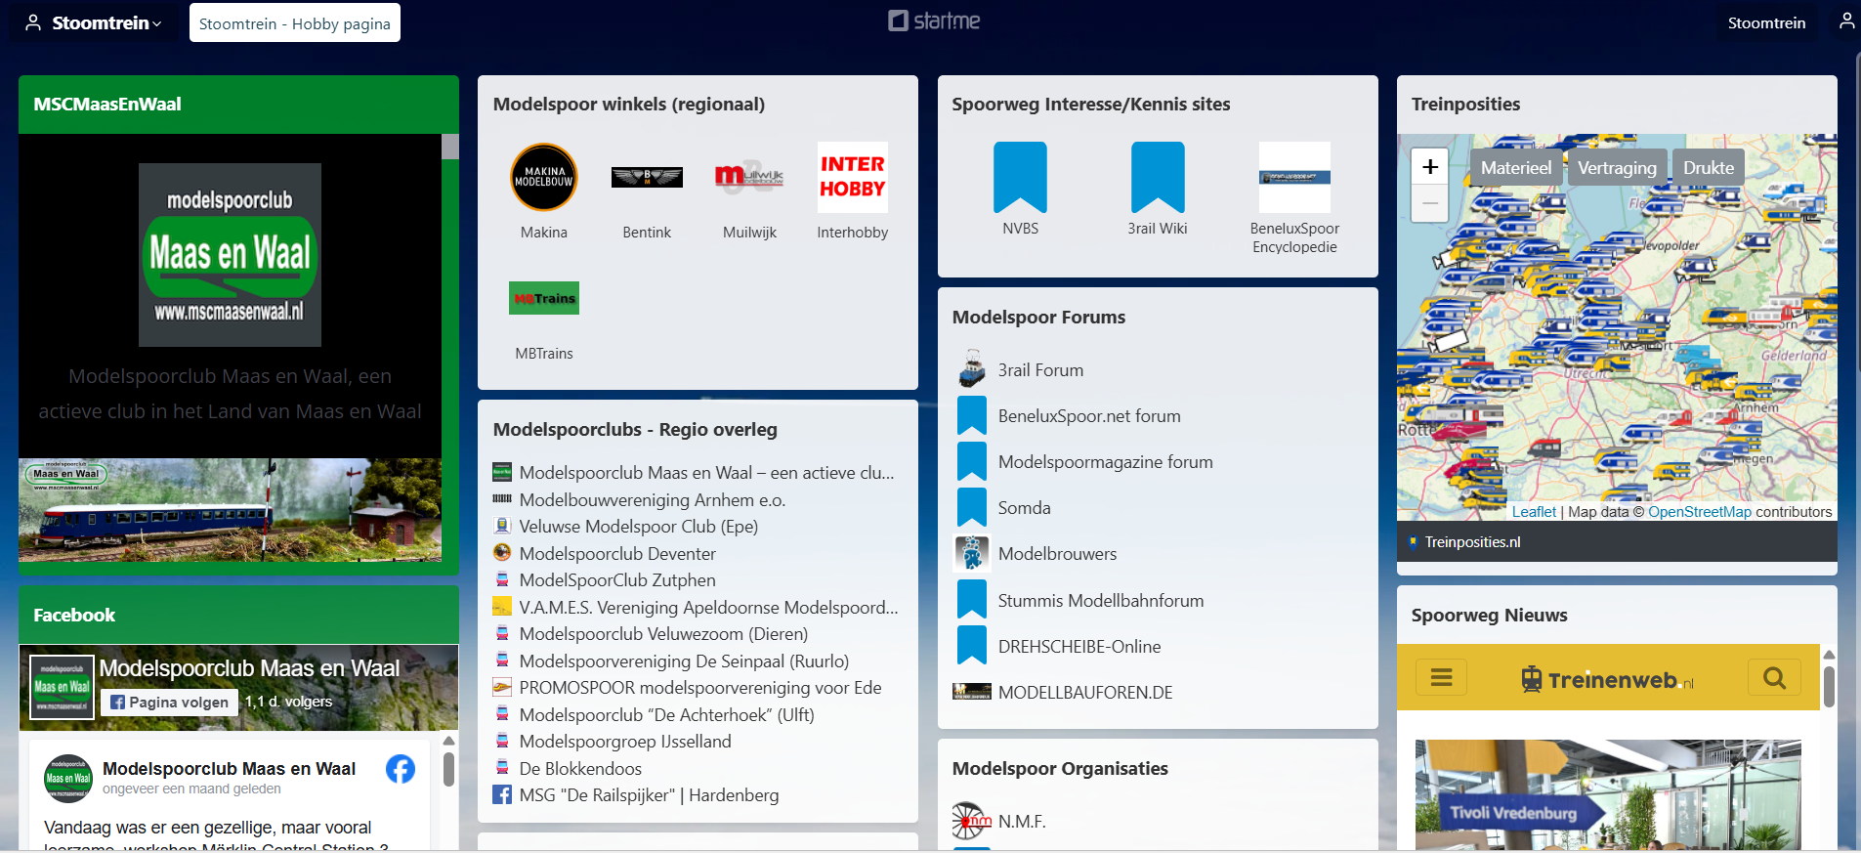Open the OpenStreetMap link
Viewport: 1861px width, 853px height.
[x=1700, y=511]
